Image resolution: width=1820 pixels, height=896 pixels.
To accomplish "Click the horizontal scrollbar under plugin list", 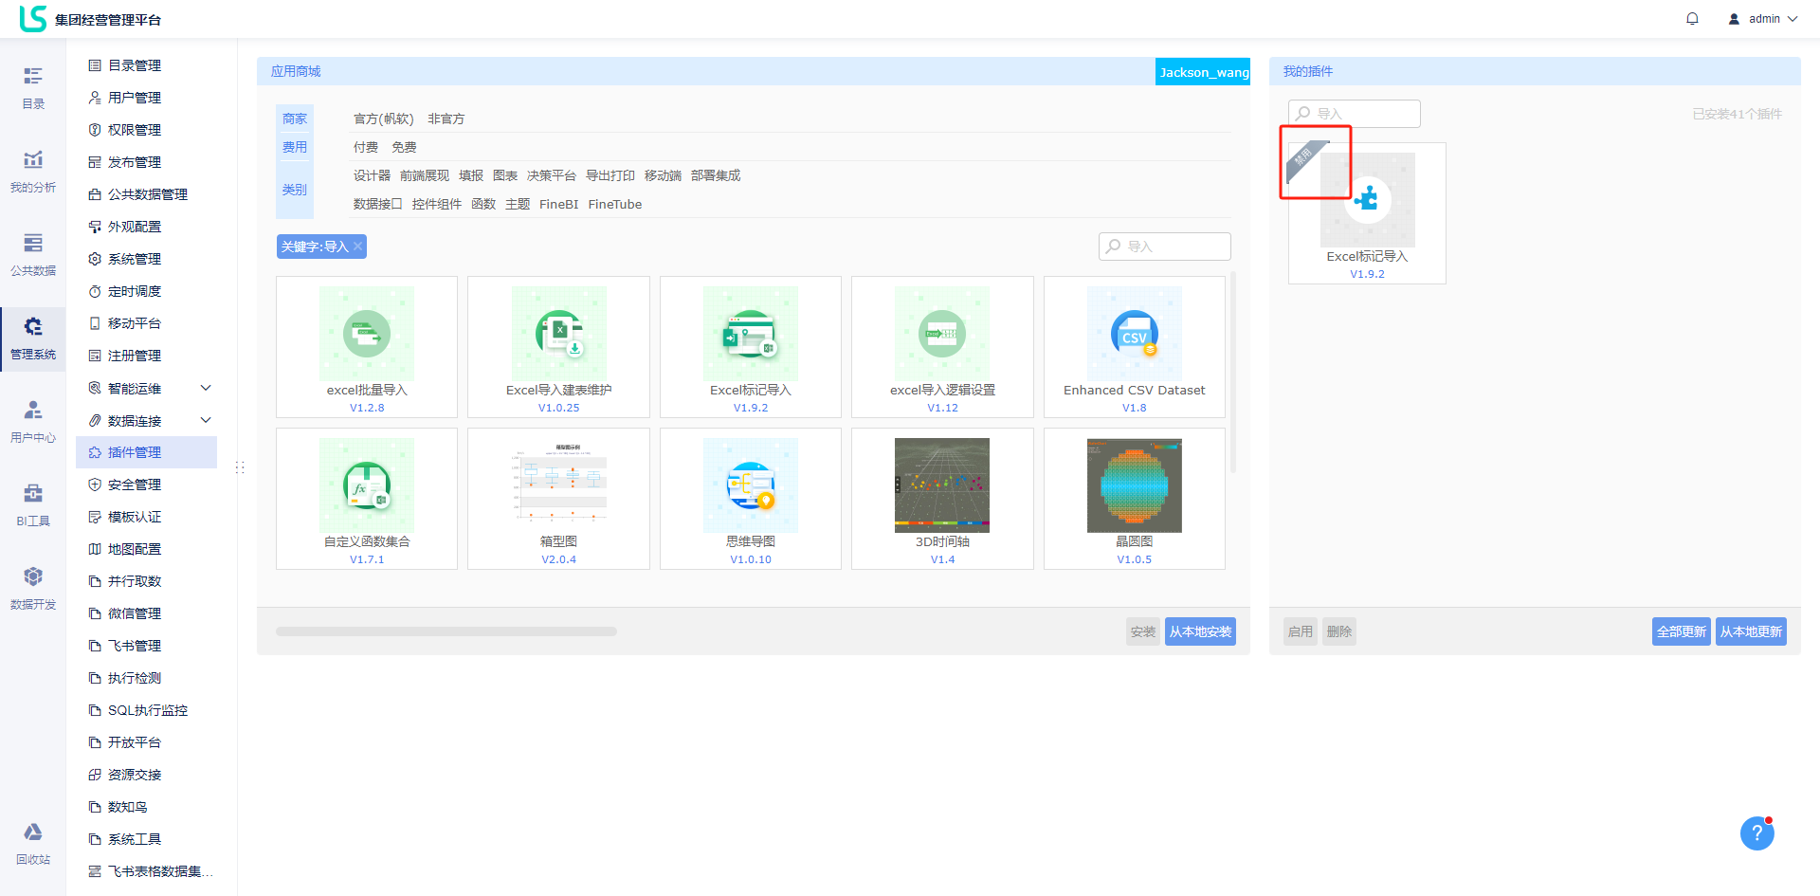I will tap(446, 631).
